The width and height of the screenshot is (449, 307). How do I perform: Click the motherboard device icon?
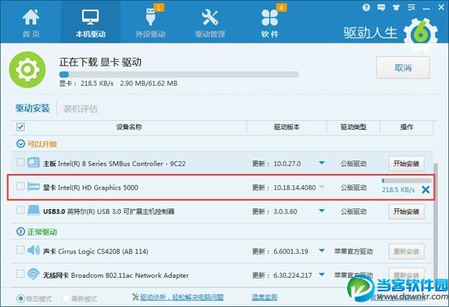pos(34,162)
